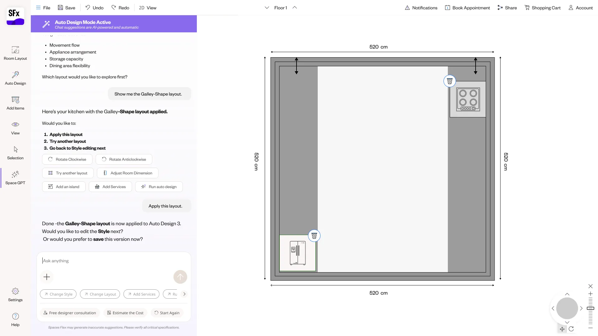Zoom in with the plus icon
The width and height of the screenshot is (598, 336).
(x=591, y=294)
